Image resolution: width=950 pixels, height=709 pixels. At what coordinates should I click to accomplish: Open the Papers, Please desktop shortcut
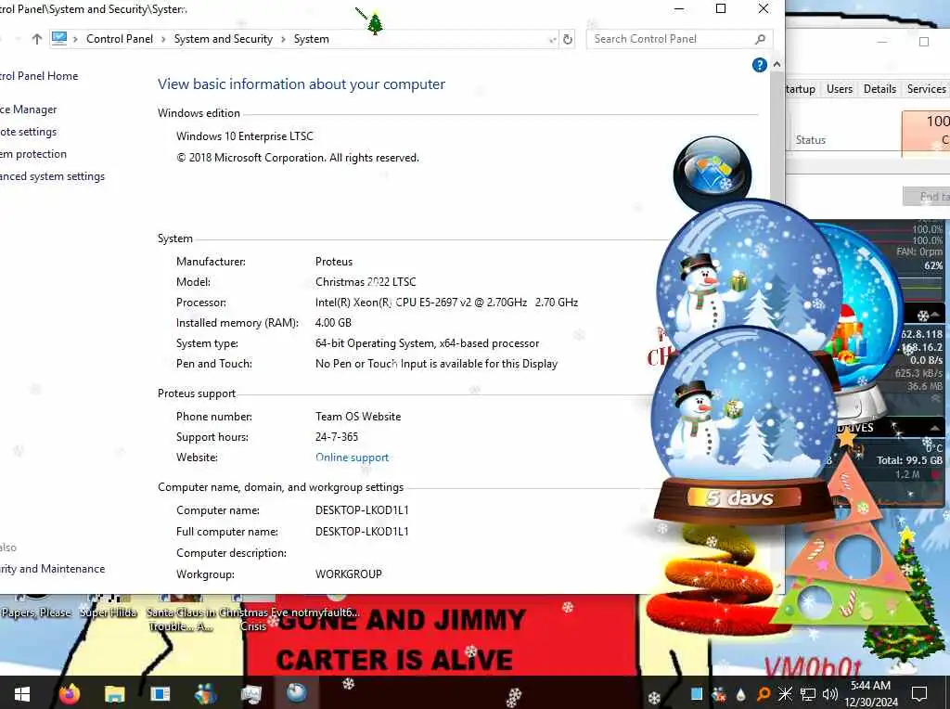(x=36, y=612)
